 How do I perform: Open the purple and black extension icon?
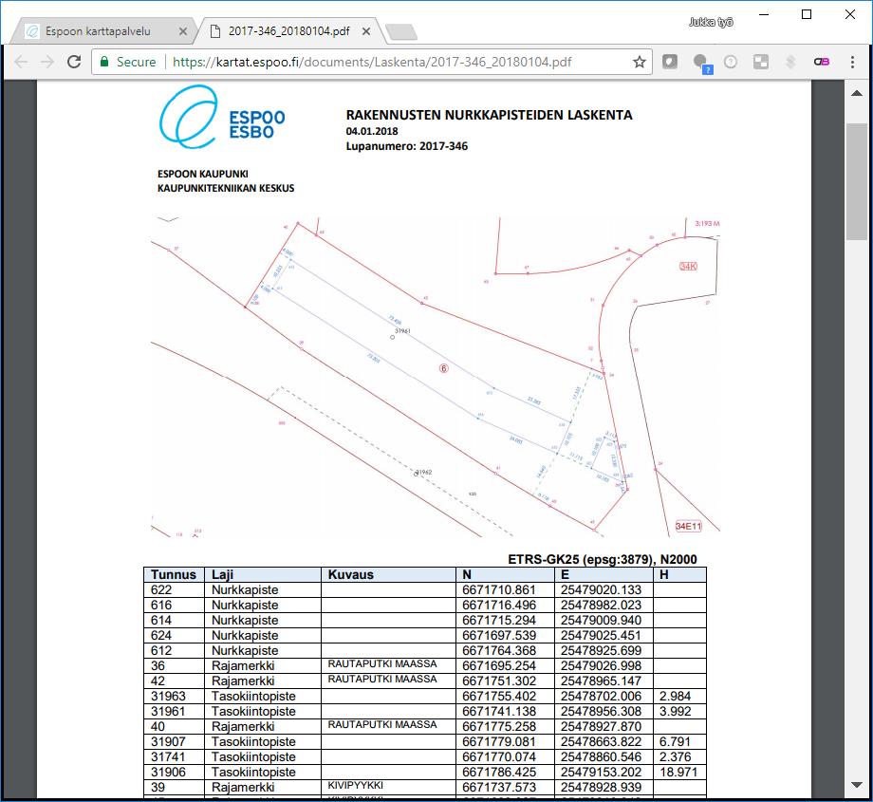[821, 62]
